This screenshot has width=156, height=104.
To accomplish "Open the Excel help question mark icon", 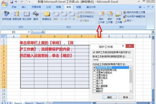I will tap(140, 7).
